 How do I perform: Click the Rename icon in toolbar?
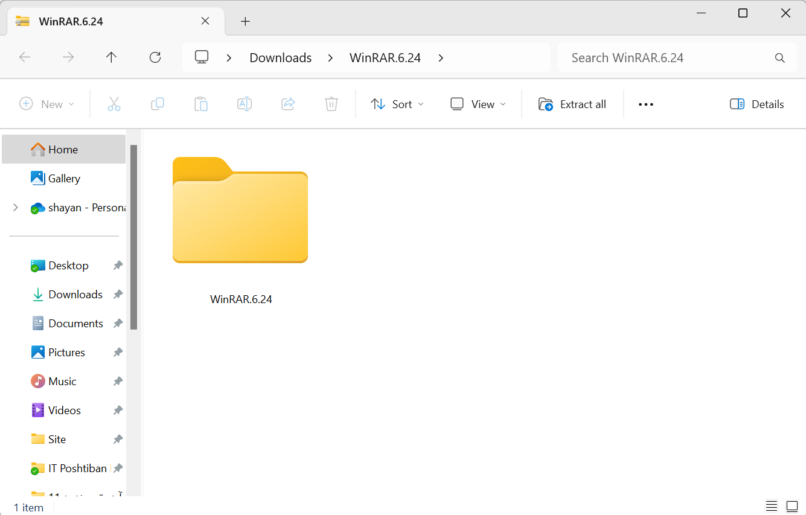[x=245, y=104]
